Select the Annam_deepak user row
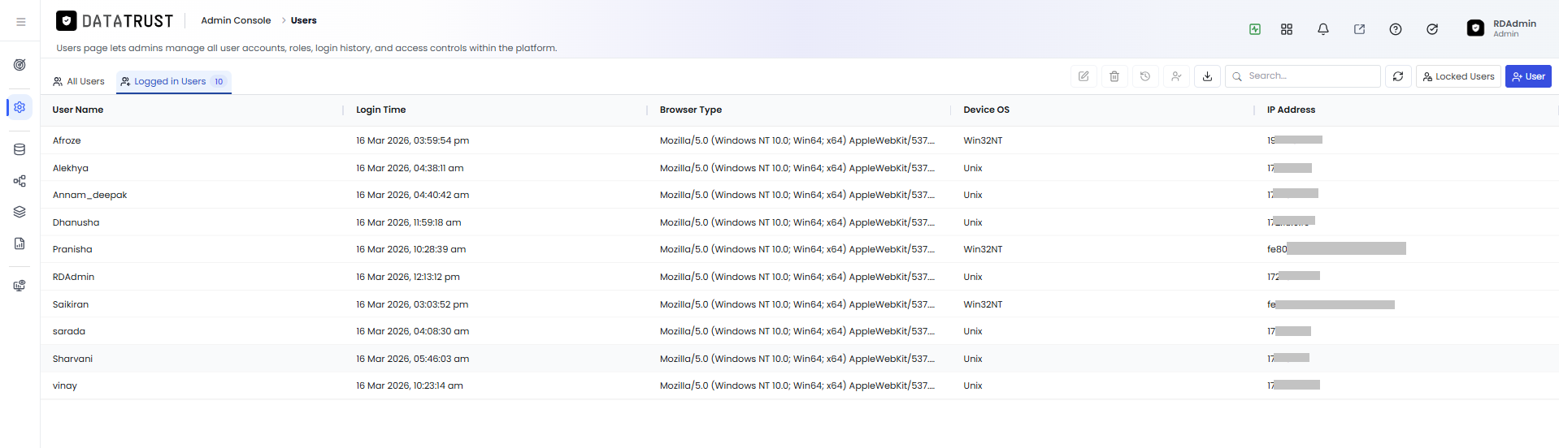 800,195
